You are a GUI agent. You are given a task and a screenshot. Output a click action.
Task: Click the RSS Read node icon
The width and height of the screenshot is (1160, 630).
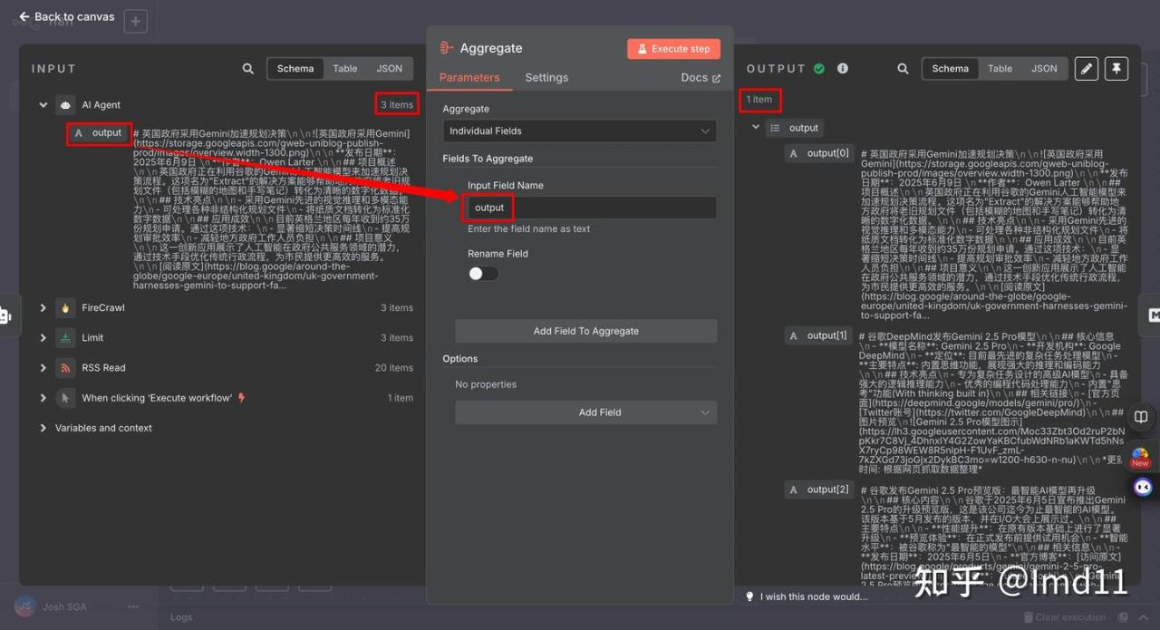tap(65, 368)
